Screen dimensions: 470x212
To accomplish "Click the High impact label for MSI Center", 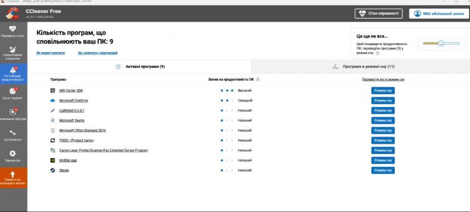I will point(244,90).
